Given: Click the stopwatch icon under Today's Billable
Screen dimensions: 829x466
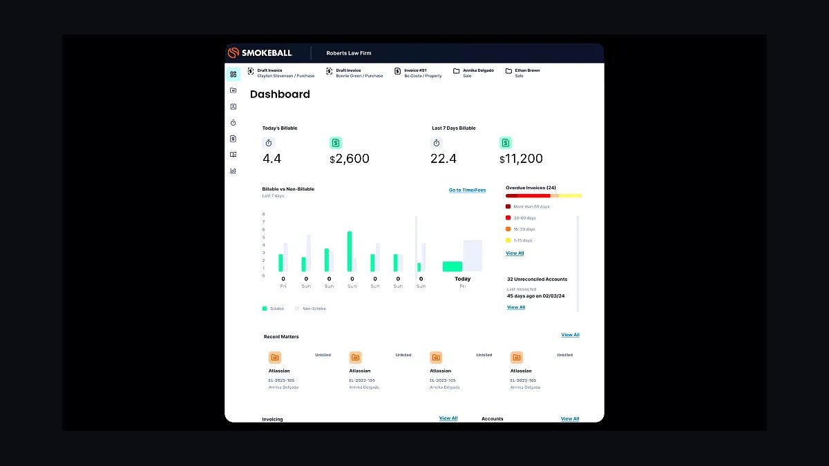Looking at the screenshot, I should (269, 143).
